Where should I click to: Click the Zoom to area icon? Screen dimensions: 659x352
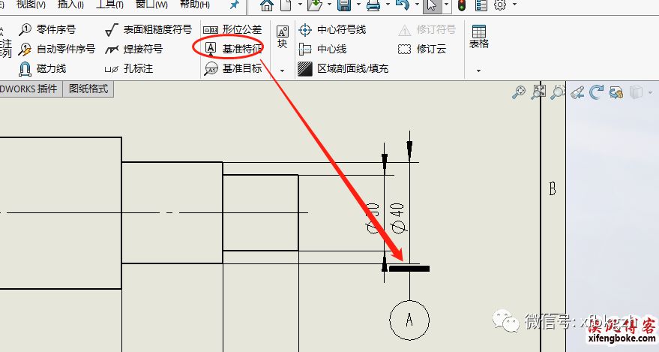[538, 92]
